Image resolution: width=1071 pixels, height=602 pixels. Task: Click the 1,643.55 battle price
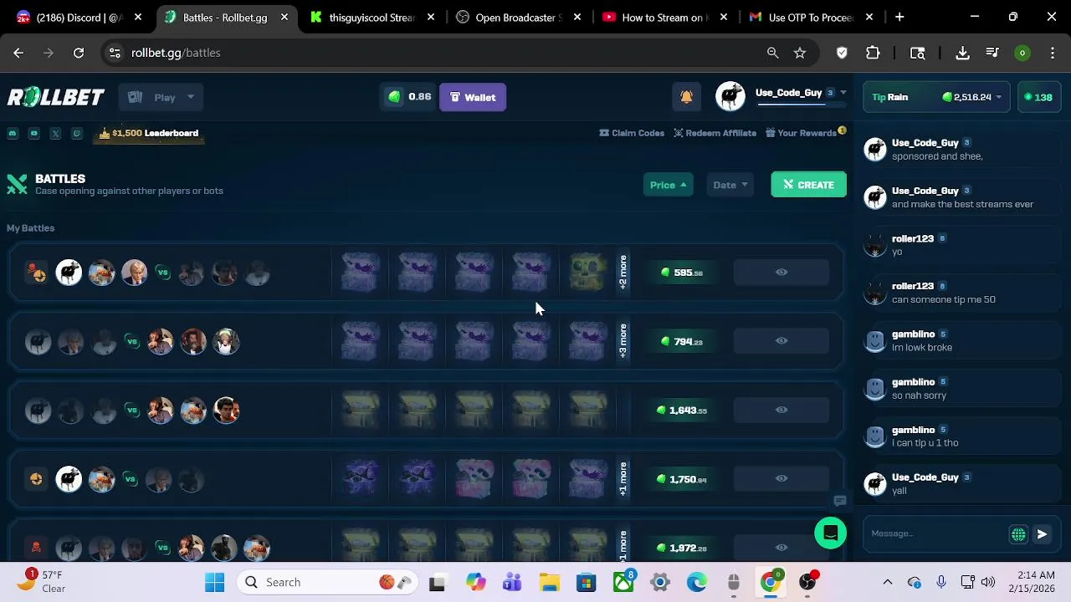coord(683,410)
